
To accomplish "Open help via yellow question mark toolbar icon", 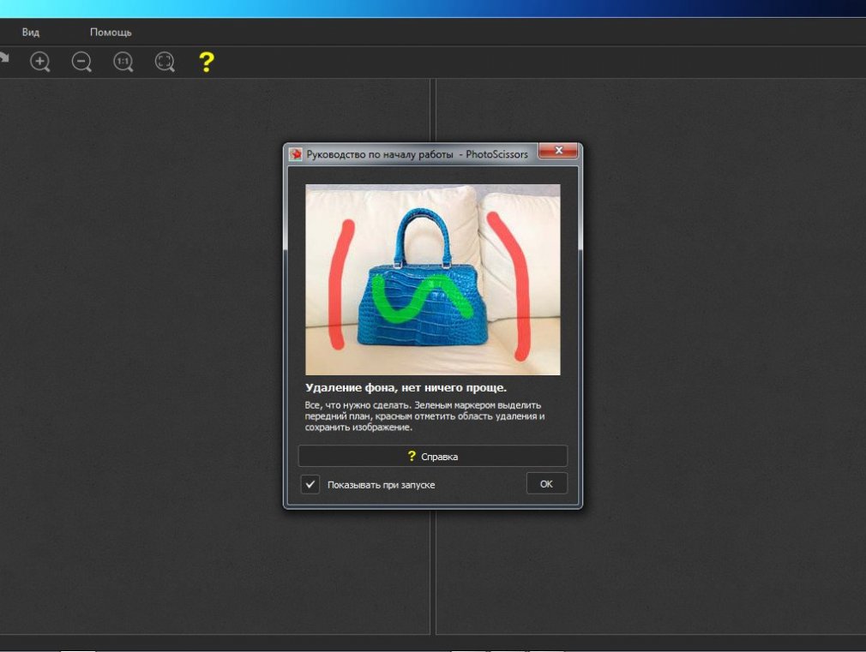I will [x=206, y=62].
